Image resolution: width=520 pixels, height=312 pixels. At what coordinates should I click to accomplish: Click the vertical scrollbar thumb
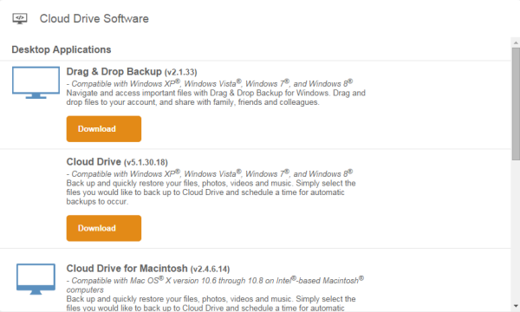tap(516, 104)
